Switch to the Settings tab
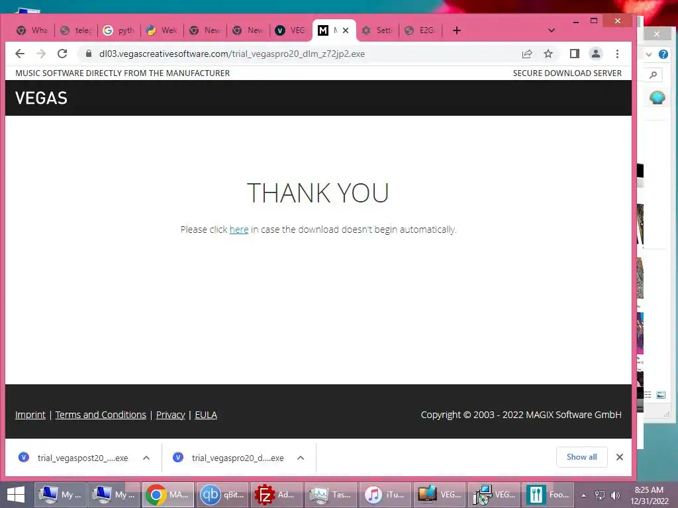Viewport: 678px width, 508px height. tap(378, 30)
